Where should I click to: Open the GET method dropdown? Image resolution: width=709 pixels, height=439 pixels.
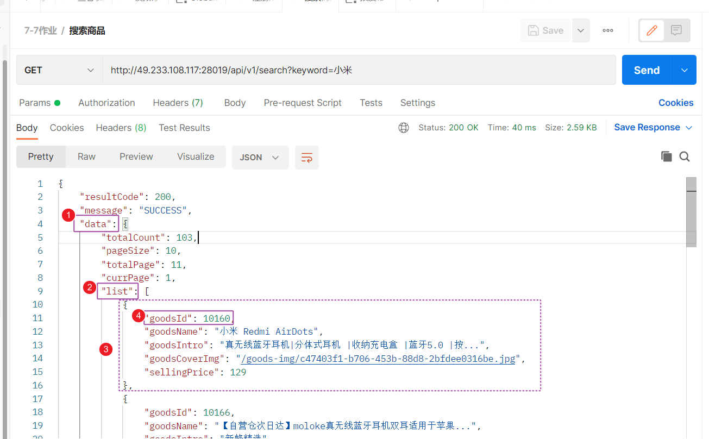coord(59,70)
